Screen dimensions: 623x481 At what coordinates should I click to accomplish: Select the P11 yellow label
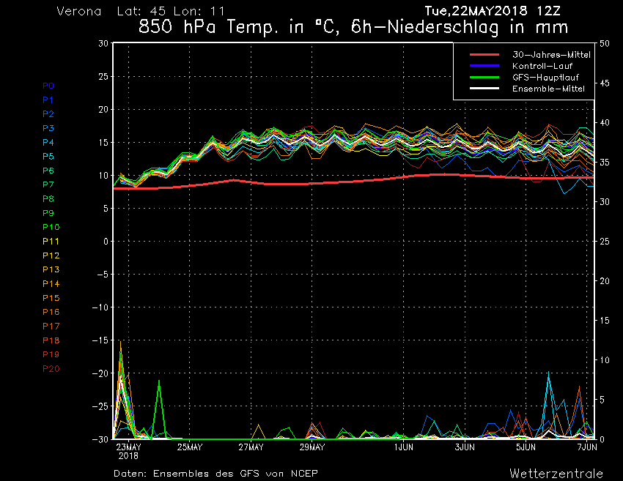tap(51, 242)
